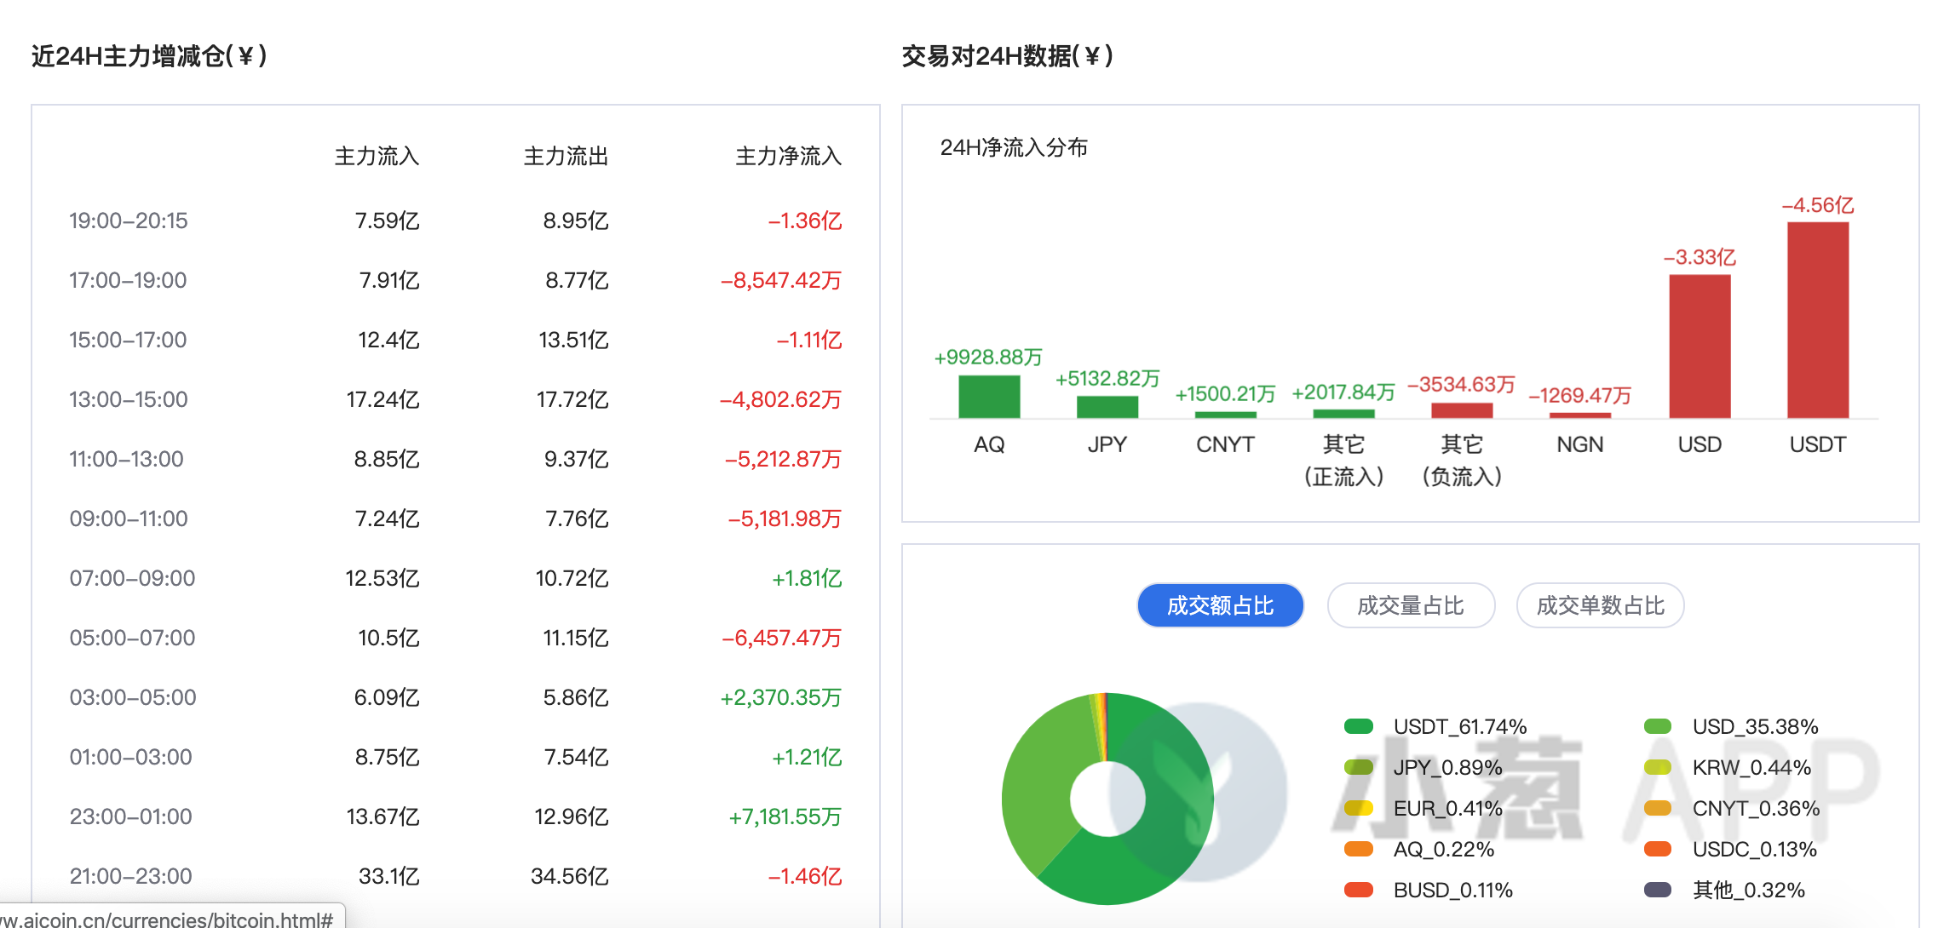Select the 21:00–23:00 time row label
1944x928 pixels.
(x=130, y=876)
